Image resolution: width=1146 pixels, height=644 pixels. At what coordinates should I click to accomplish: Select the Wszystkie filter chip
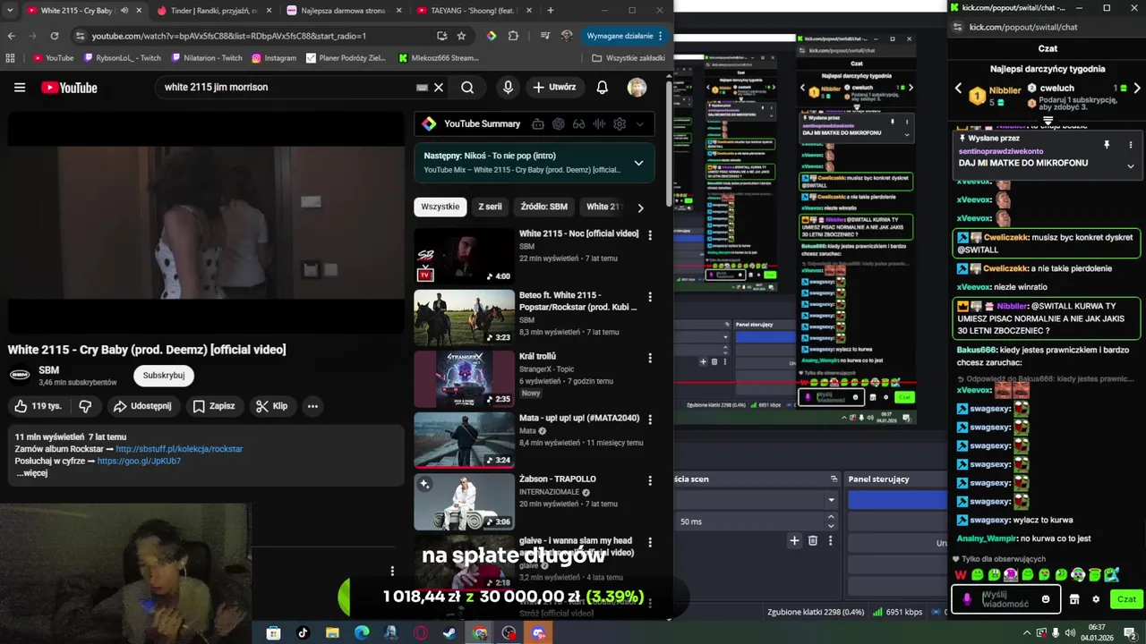pos(440,207)
